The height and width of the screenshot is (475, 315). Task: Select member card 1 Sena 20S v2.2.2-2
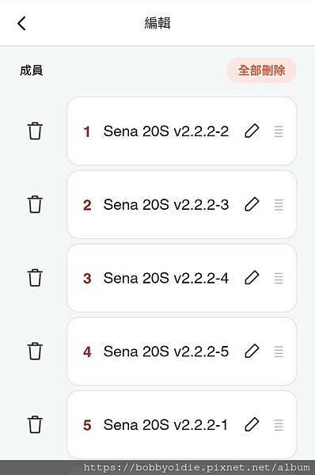(x=181, y=131)
